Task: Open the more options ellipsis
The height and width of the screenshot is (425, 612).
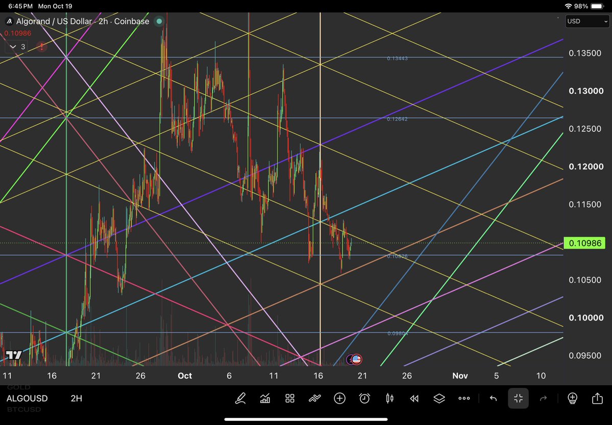Action: pos(464,398)
